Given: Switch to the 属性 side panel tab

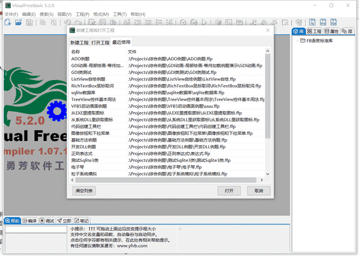Looking at the screenshot, I should (x=331, y=31).
